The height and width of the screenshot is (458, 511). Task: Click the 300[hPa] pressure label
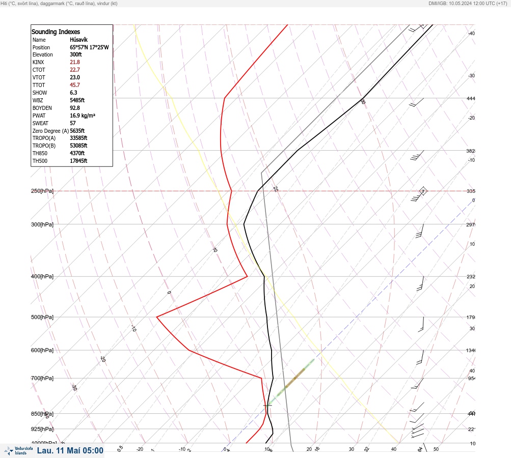42,224
